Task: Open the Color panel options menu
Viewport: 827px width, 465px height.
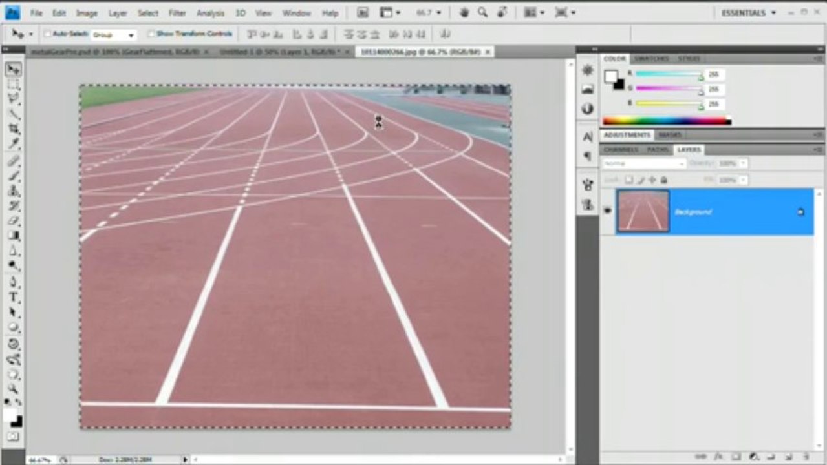Action: click(x=817, y=59)
